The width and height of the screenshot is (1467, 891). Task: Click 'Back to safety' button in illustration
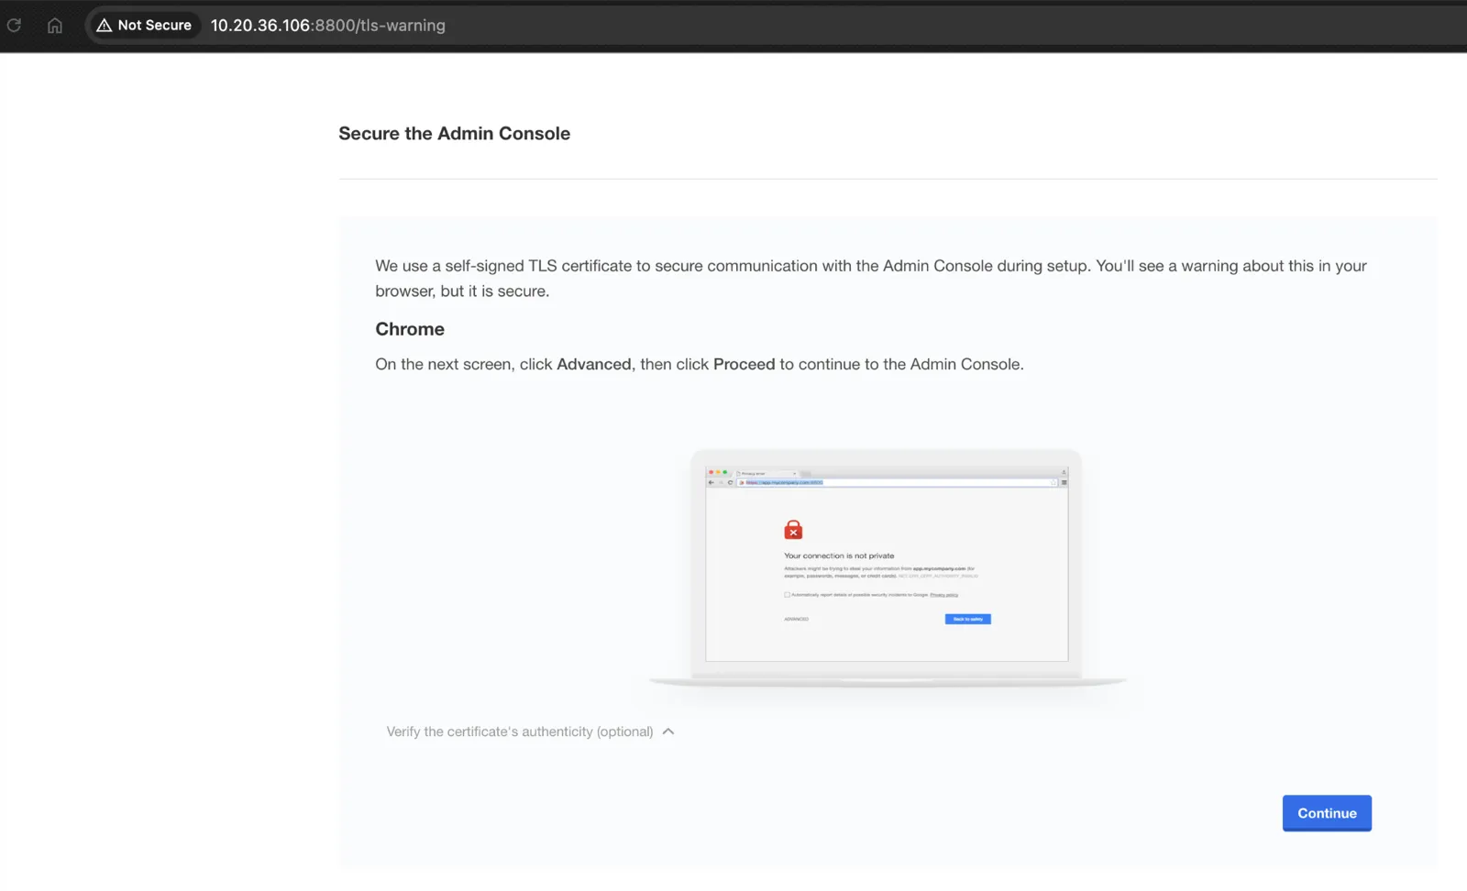pos(968,619)
